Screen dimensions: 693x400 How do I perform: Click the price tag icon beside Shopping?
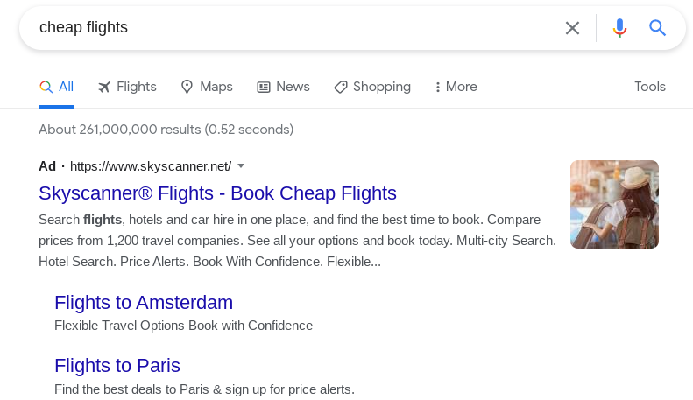[341, 87]
